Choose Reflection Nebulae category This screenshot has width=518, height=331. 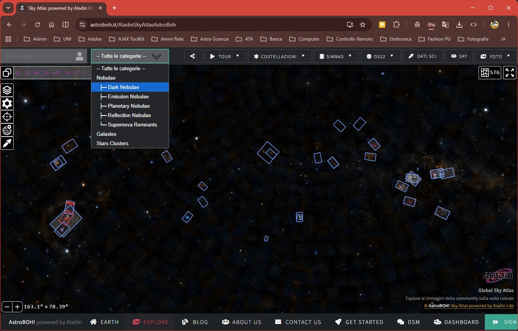130,115
